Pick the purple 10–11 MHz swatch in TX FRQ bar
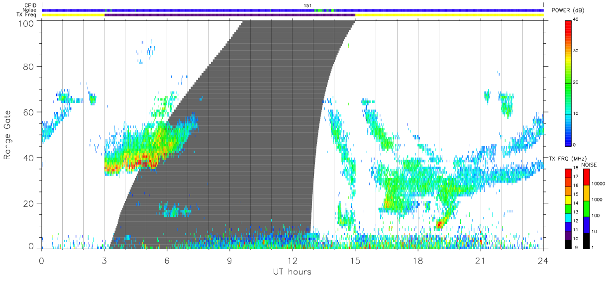 point(569,234)
